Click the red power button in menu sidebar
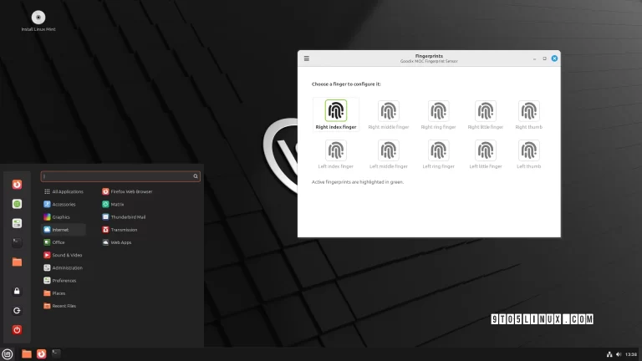642x361 pixels. (17, 330)
